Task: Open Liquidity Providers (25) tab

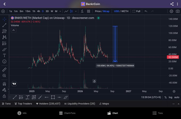Action: (80, 104)
